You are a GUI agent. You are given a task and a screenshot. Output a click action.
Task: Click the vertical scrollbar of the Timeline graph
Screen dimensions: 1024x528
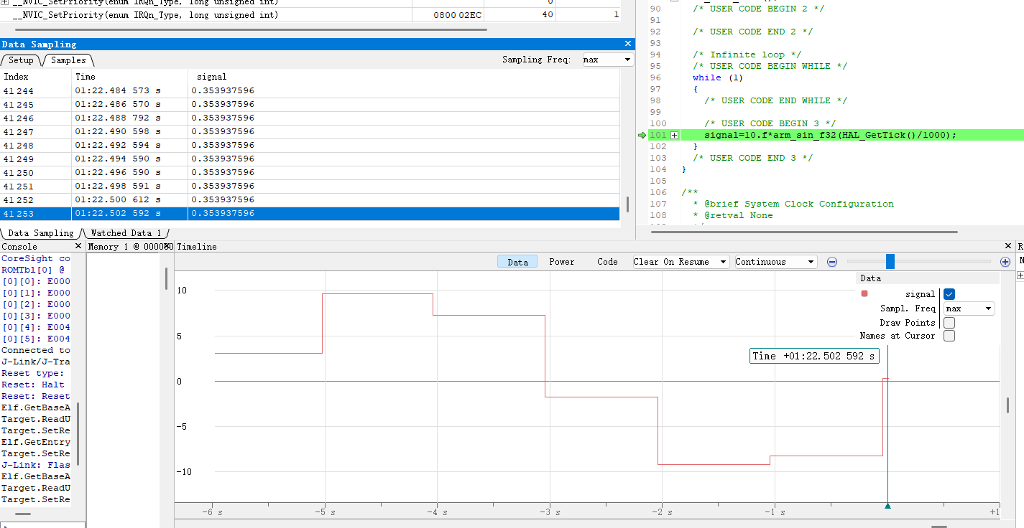tap(1007, 406)
